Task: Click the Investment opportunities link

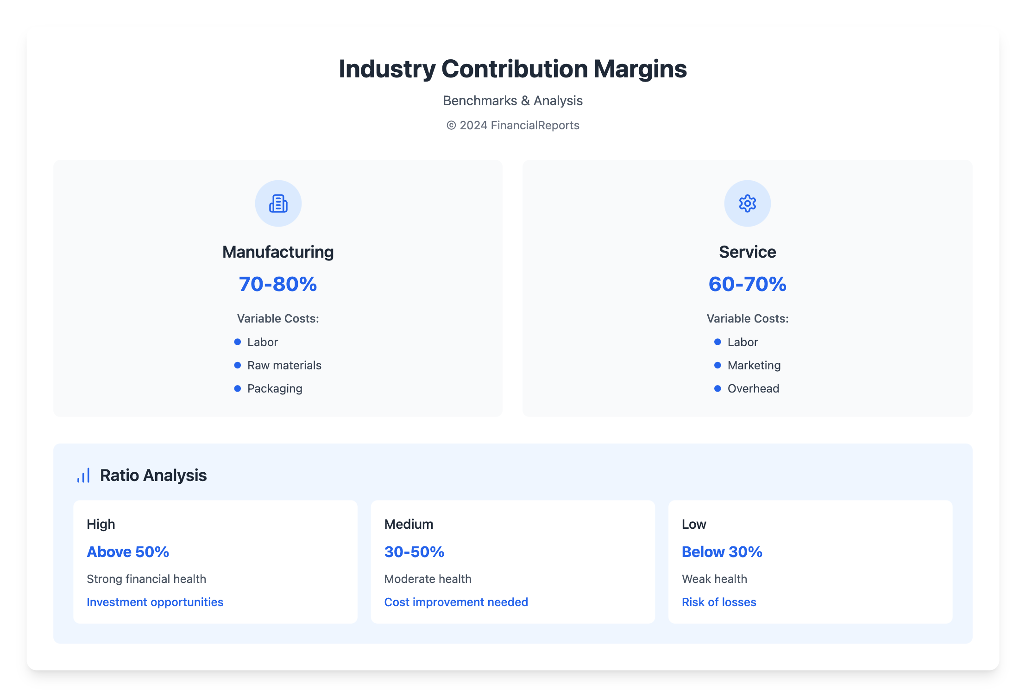Action: pyautogui.click(x=155, y=602)
